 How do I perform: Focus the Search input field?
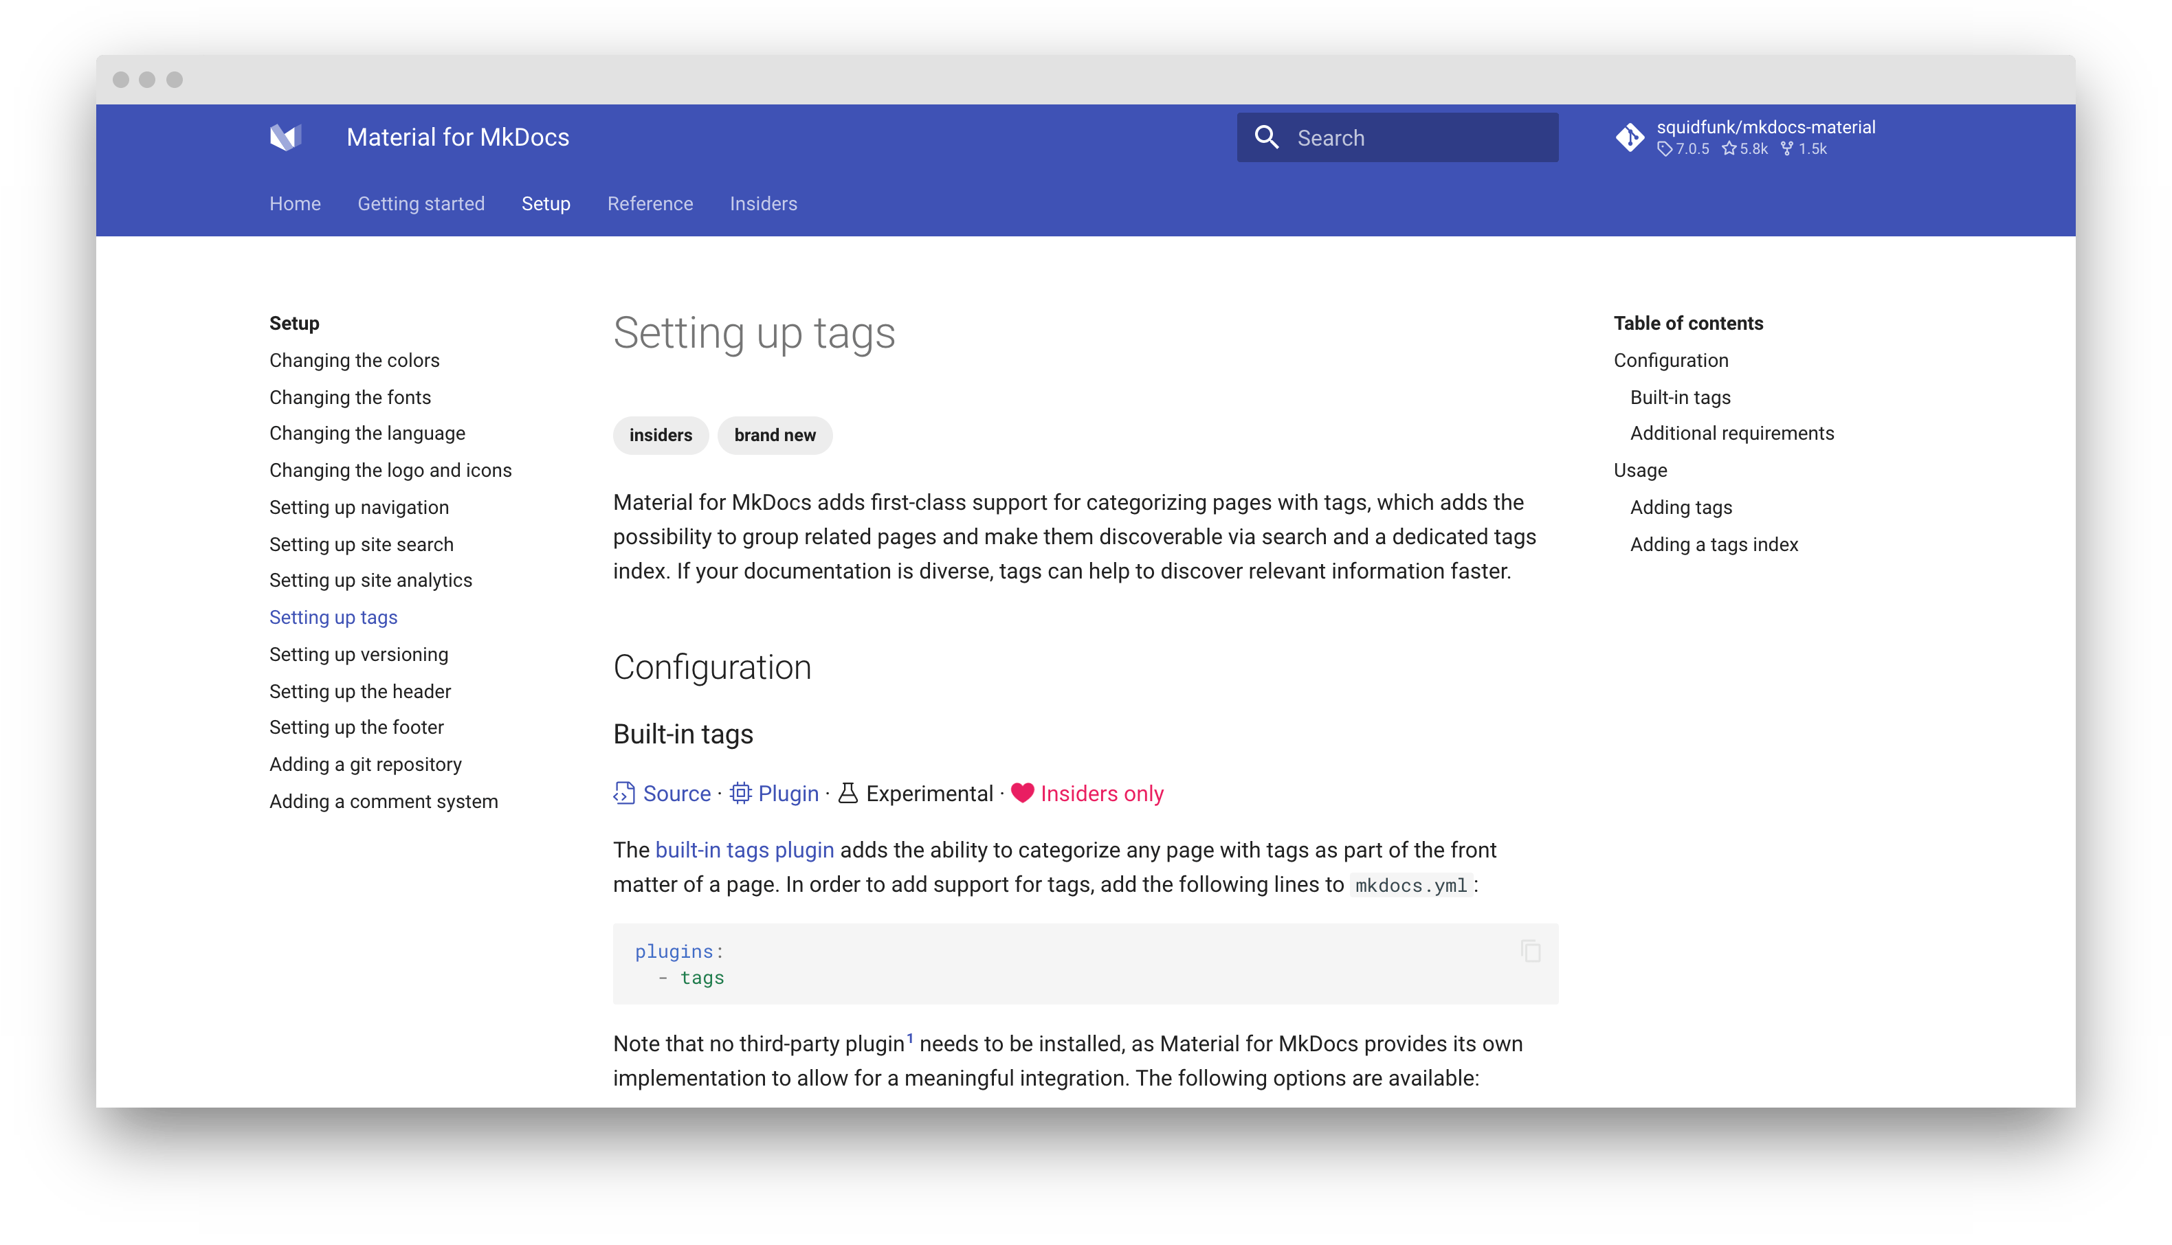1419,137
